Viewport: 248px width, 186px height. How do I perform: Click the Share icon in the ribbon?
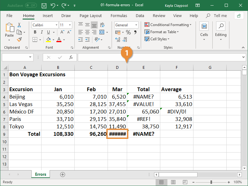239,15
